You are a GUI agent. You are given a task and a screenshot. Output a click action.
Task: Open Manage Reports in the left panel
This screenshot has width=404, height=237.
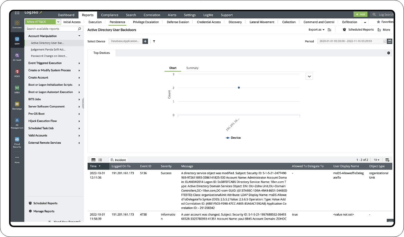41,211
